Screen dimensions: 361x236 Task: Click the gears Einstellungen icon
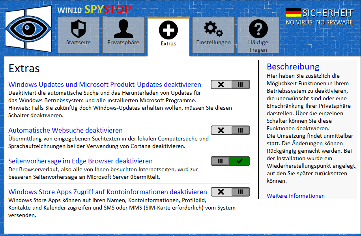213,29
